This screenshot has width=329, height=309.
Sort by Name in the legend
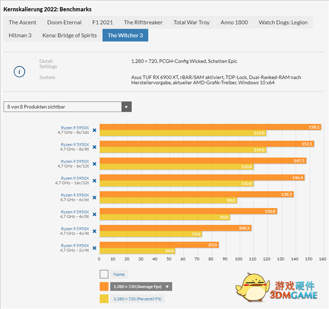[119, 274]
